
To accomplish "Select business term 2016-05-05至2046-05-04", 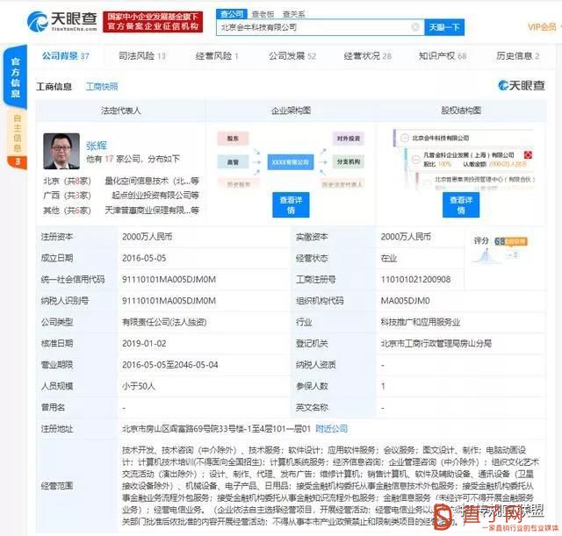I will click(x=169, y=365).
